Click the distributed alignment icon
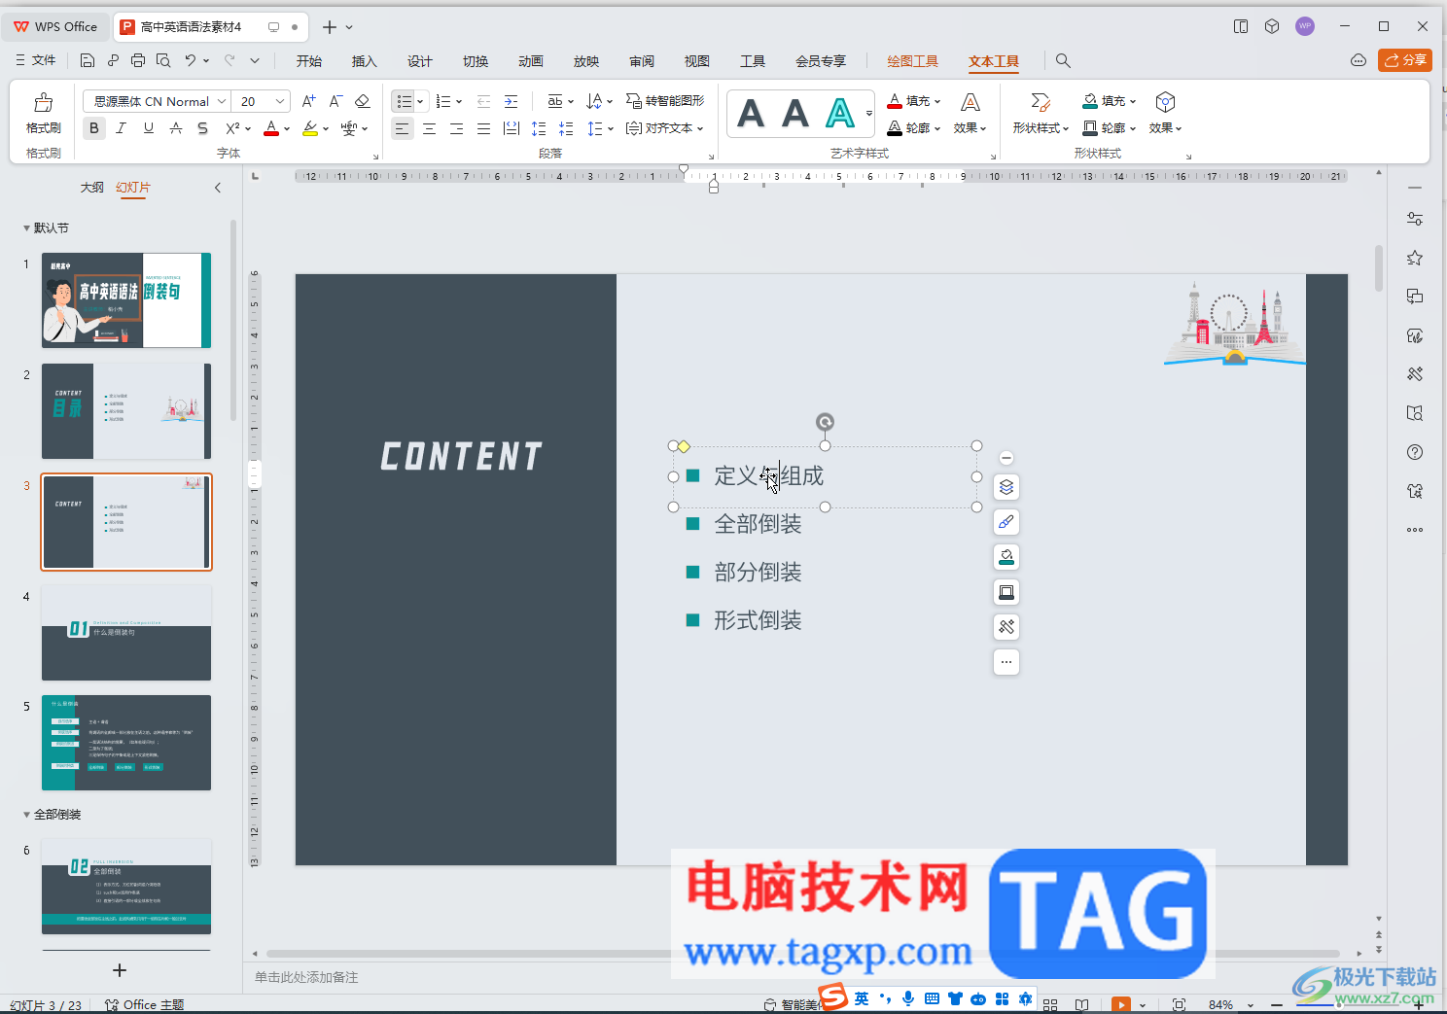Image resolution: width=1447 pixels, height=1014 pixels. [511, 128]
